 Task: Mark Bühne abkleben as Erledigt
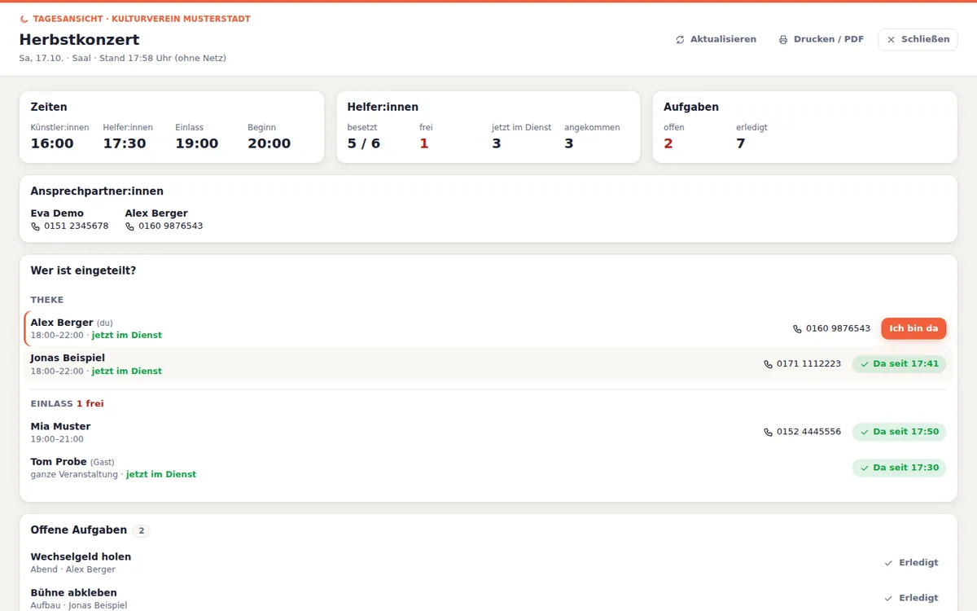(x=911, y=598)
